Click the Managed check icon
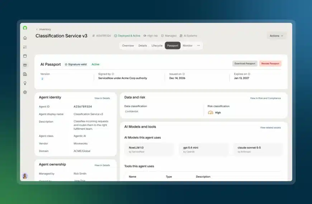Screen dimensions: 312x204 click(162, 36)
